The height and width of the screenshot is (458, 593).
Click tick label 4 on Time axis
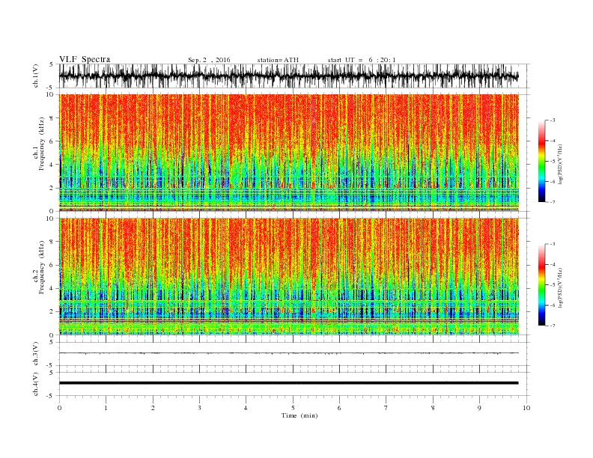tap(246, 408)
